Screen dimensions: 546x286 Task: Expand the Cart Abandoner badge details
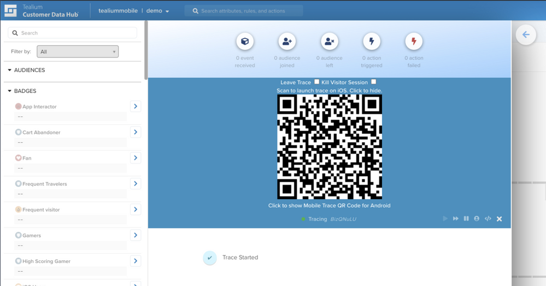click(x=136, y=132)
